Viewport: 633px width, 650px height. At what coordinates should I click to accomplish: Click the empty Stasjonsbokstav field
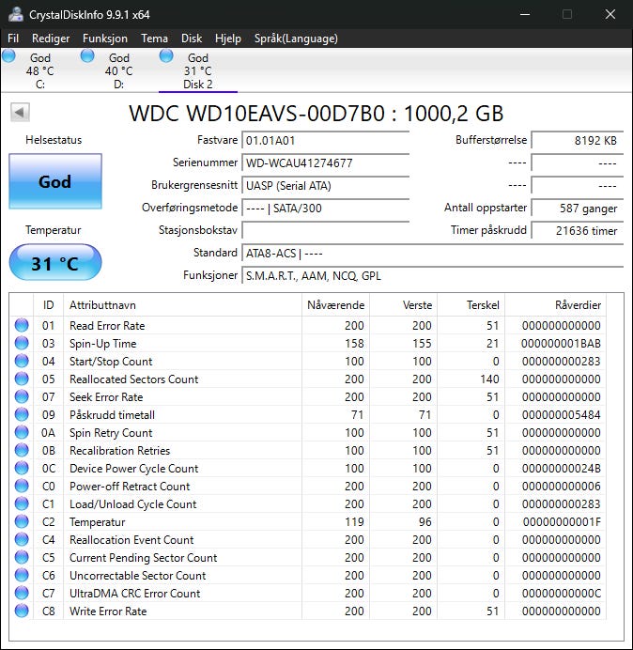point(326,230)
